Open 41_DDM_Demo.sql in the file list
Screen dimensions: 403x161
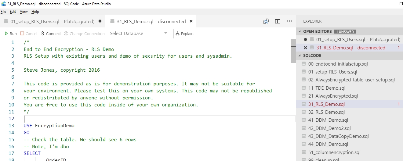[328, 120]
